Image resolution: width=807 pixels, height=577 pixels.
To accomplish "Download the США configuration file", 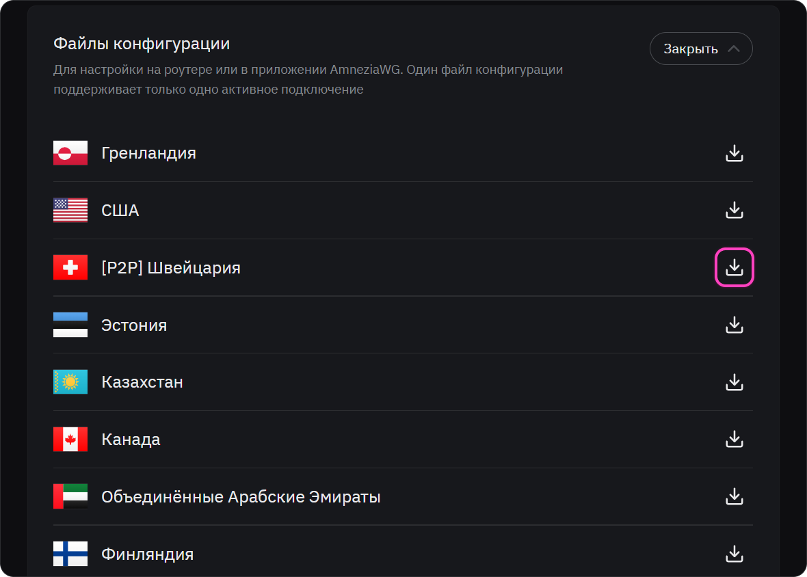I will coord(735,211).
